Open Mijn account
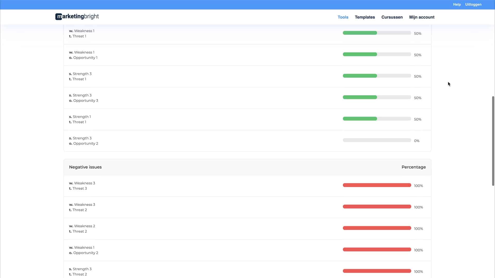Viewport: 495px width, 278px height. point(422,17)
